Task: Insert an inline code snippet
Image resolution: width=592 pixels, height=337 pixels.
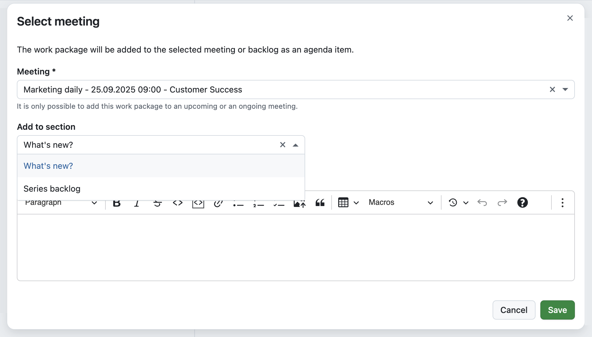Action: [178, 203]
